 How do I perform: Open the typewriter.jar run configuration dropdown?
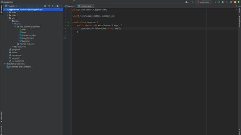point(204,2)
